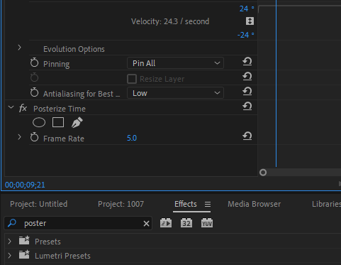The height and width of the screenshot is (265, 341).
Task: Create ellipse mask for Posterize Time
Action: point(39,122)
